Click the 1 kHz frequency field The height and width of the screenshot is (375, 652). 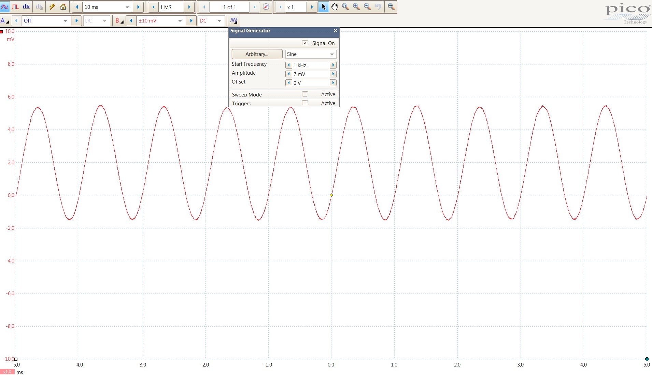tap(311, 65)
